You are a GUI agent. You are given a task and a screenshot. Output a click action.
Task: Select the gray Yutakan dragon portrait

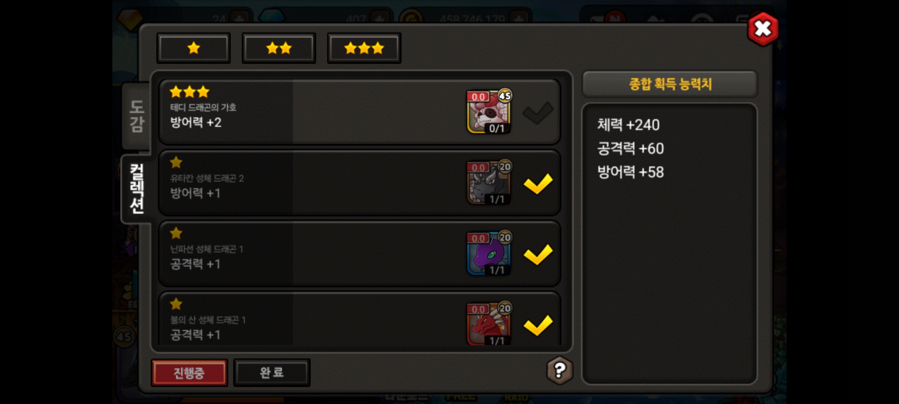point(489,183)
